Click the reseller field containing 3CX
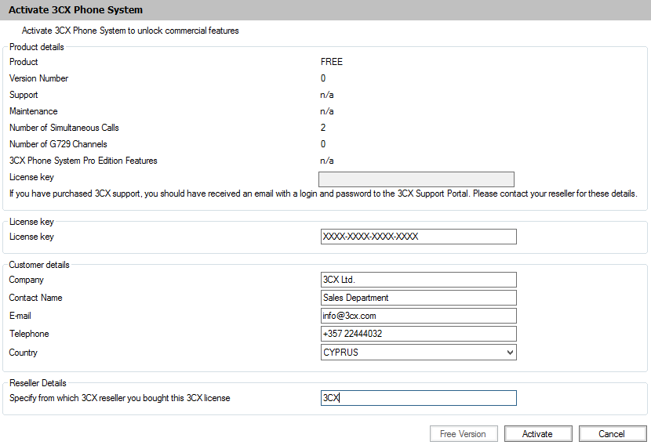This screenshot has width=651, height=445. 419,398
